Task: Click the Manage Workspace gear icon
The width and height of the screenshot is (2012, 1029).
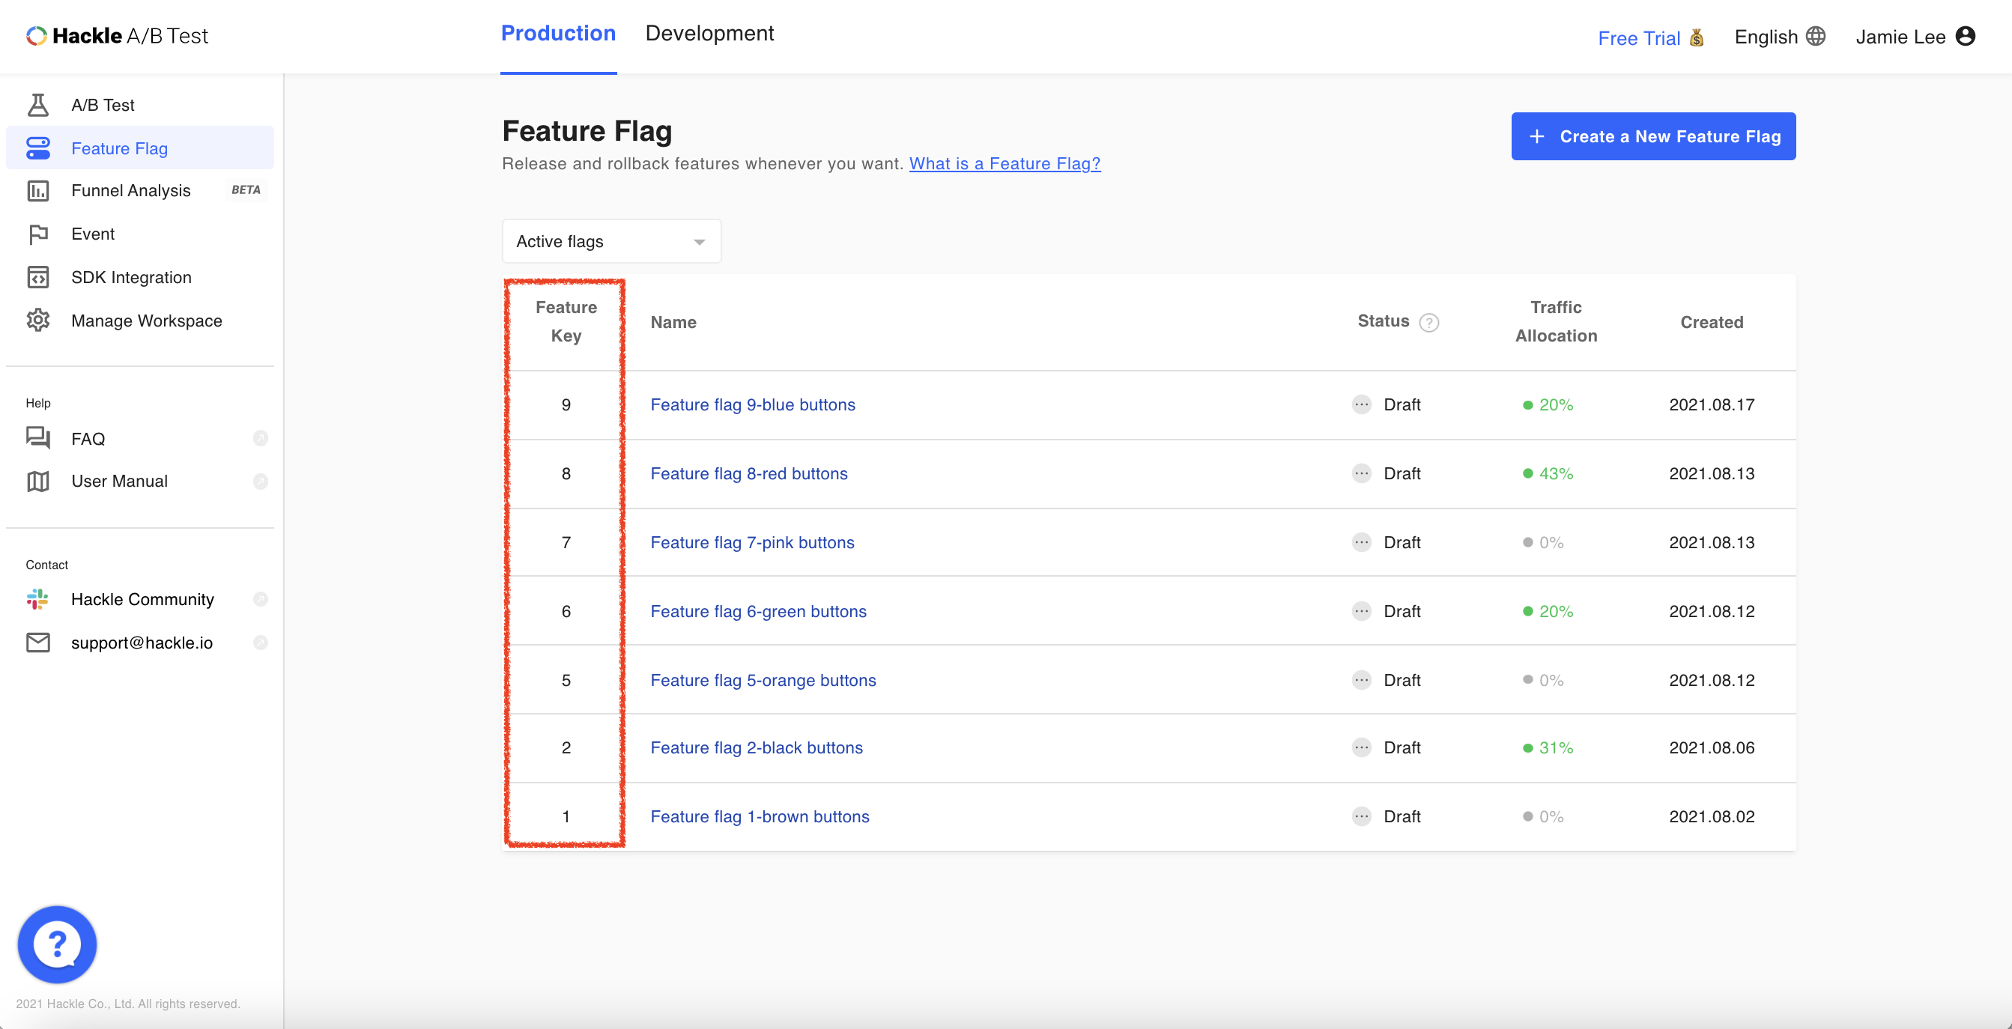Action: click(x=37, y=320)
